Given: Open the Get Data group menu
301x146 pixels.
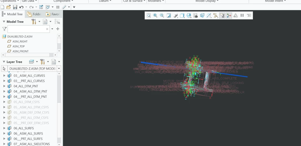Looking at the screenshot, I should pos(29,1).
